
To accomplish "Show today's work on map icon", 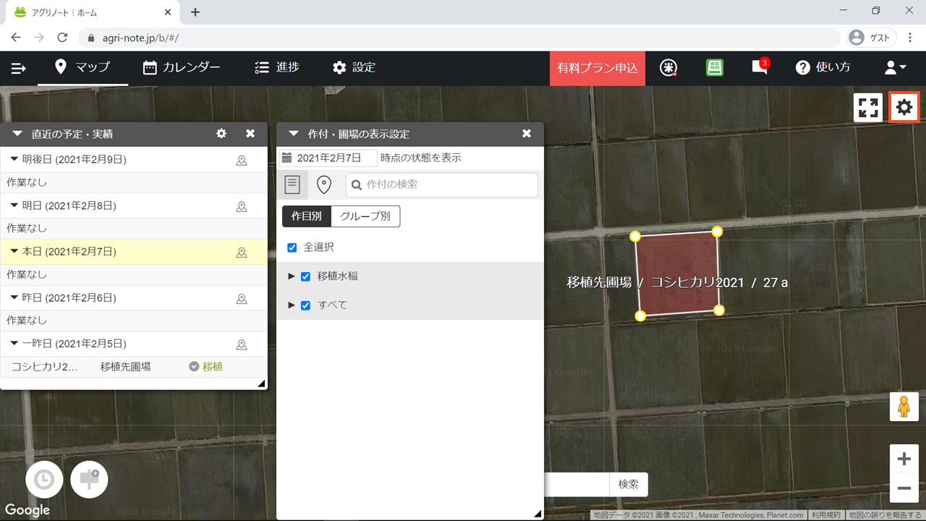I will pos(242,253).
